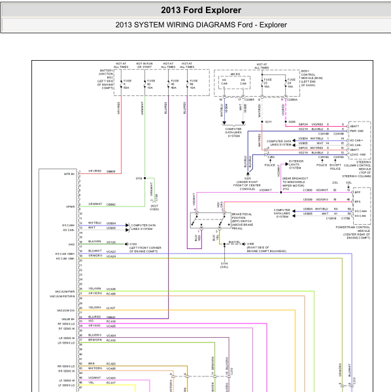Screen dimensions: 391x392
Task: Click the 'EXCEPT POLICE' connector note
Action: click(335, 167)
